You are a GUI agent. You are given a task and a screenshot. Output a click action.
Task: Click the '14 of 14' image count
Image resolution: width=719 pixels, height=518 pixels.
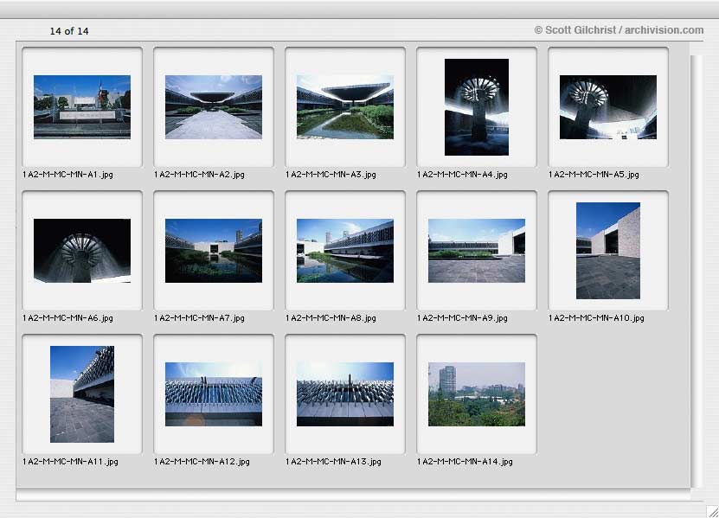pos(69,31)
